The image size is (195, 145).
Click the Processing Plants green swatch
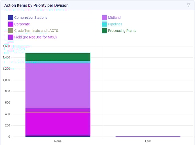[x=104, y=31]
